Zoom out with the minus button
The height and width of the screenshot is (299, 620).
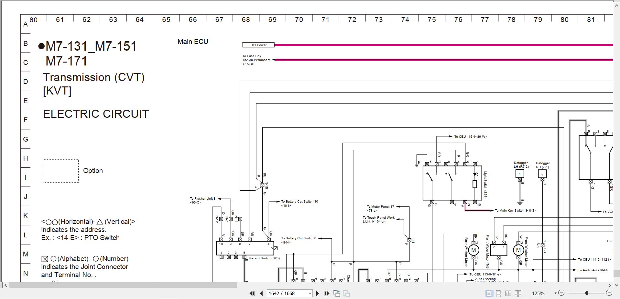coord(561,293)
